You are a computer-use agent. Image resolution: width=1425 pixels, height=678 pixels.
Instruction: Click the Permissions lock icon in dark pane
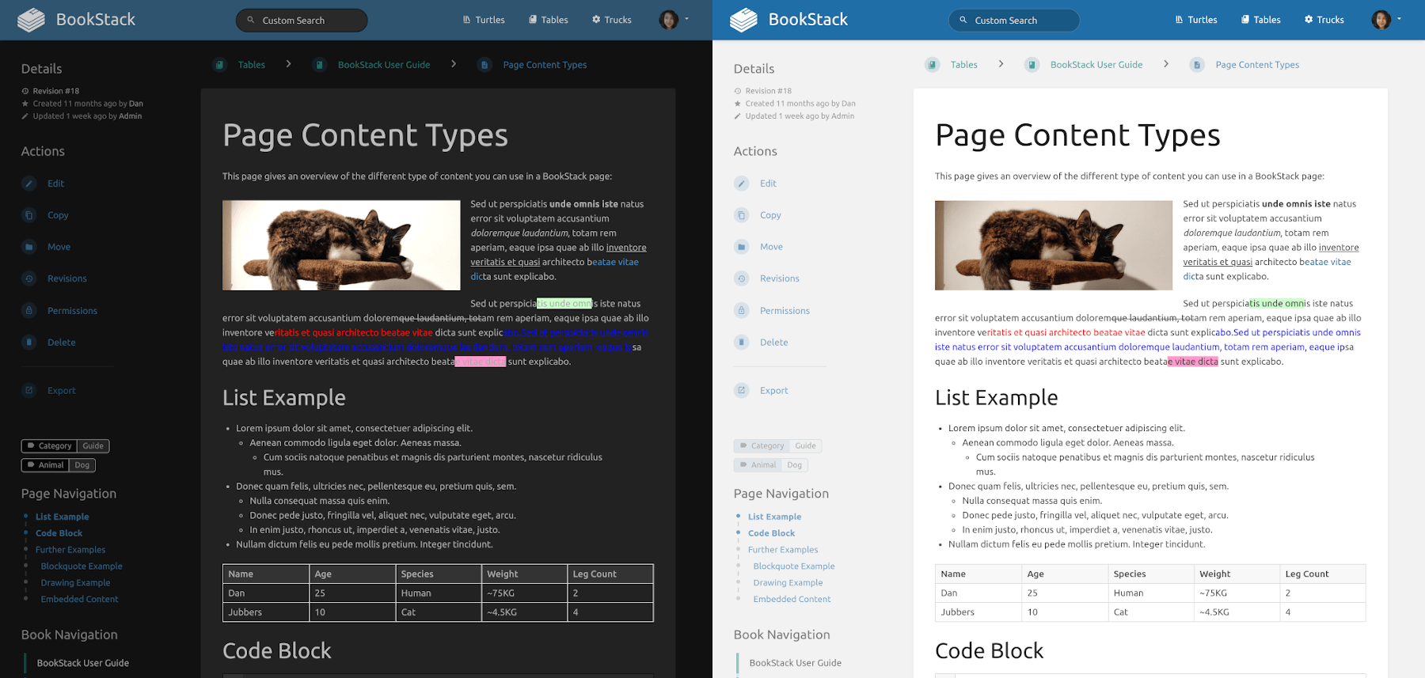[x=29, y=311]
